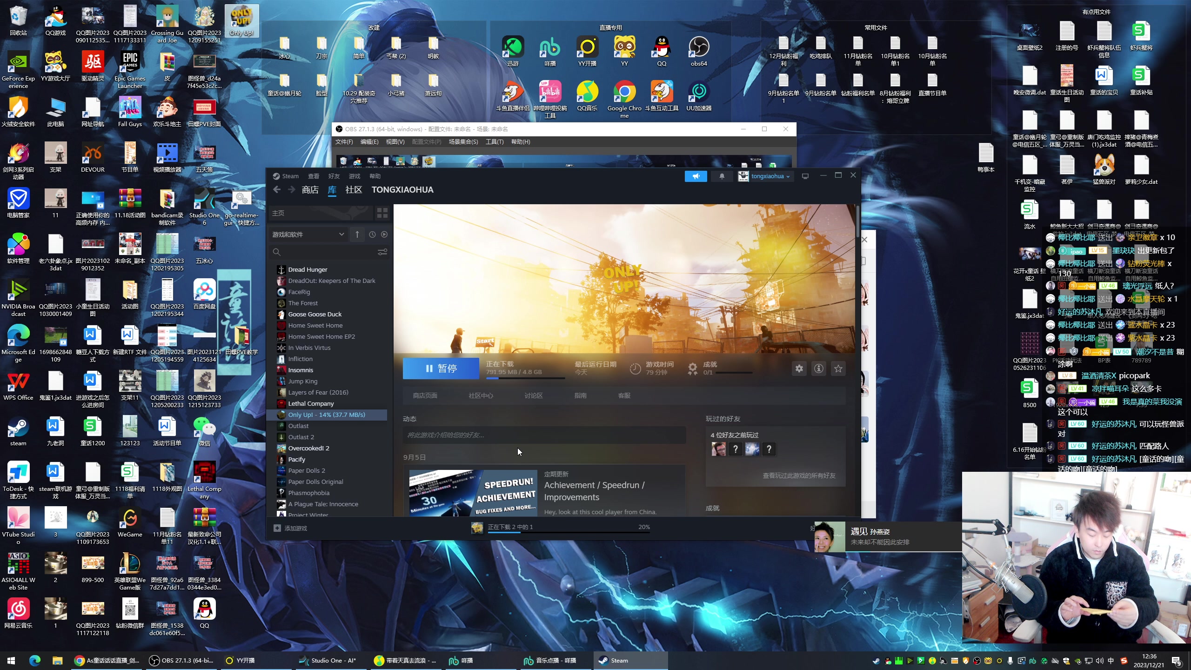
Task: Expand the 游戏和软件 filter dropdown
Action: (308, 234)
